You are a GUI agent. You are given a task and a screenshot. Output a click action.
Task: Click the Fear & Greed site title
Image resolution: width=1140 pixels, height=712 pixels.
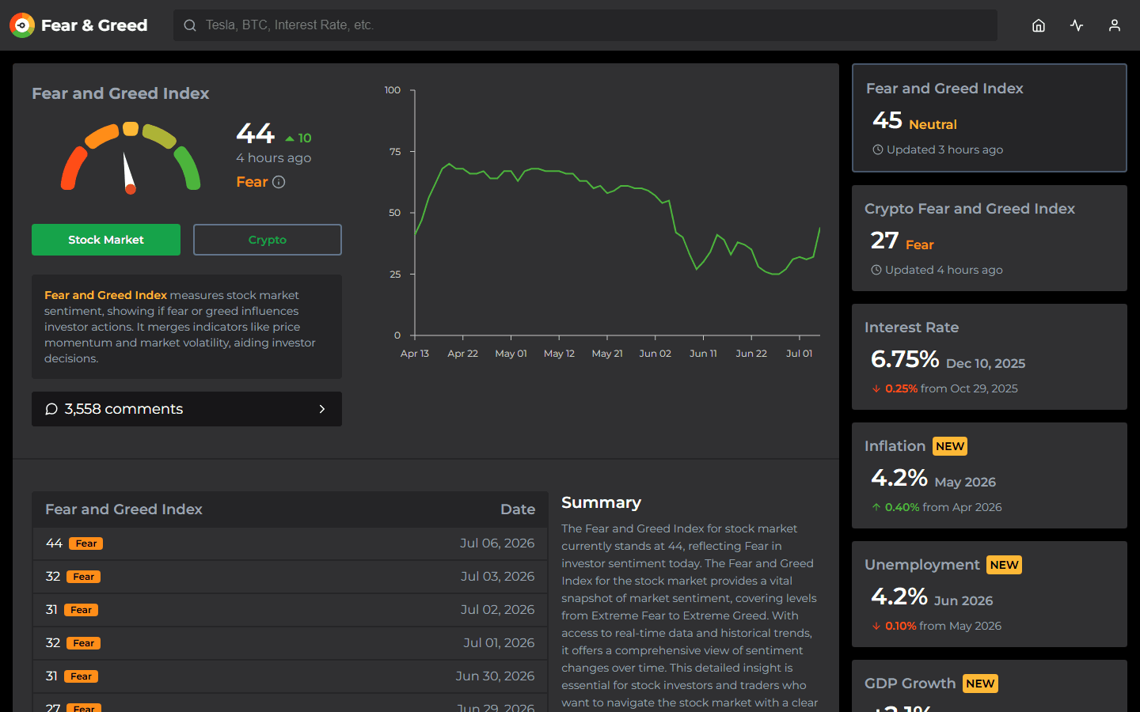94,25
